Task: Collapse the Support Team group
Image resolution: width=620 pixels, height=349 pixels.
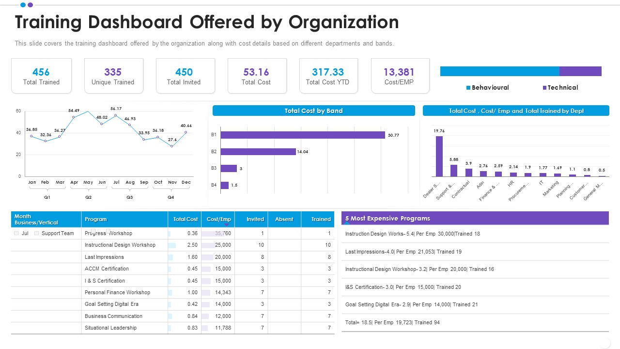Action: [x=36, y=233]
